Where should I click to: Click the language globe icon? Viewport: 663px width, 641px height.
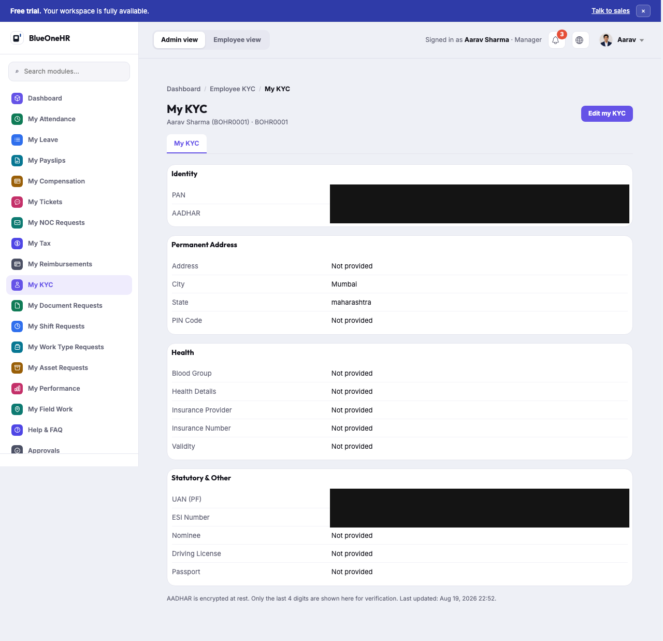pos(580,40)
